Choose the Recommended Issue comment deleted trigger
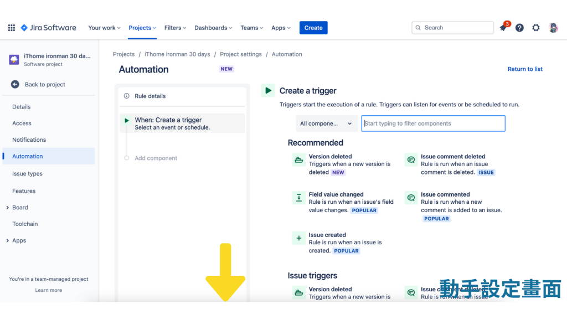Viewport: 567px width, 319px height. pyautogui.click(x=450, y=164)
